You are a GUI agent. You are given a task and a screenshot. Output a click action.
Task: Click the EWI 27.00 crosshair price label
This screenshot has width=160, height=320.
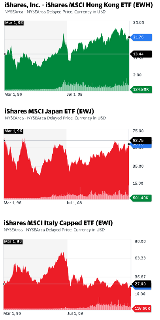click(142, 284)
